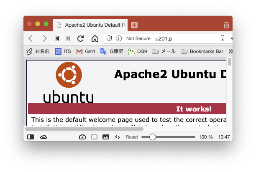Toggle page tiling in status bar
This screenshot has height=172, width=256.
click(x=94, y=137)
